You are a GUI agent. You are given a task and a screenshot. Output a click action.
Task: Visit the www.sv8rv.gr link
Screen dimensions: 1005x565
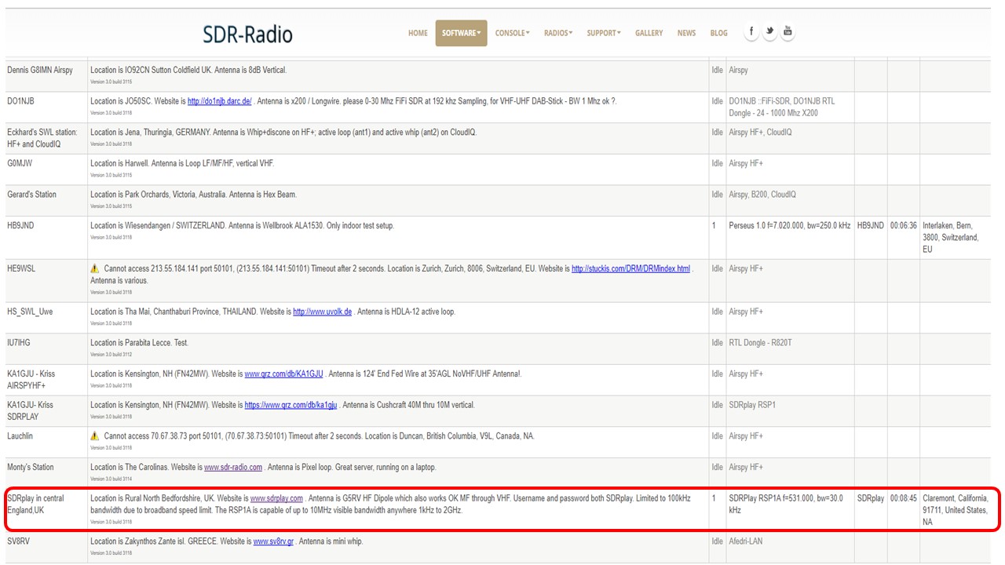pos(273,541)
